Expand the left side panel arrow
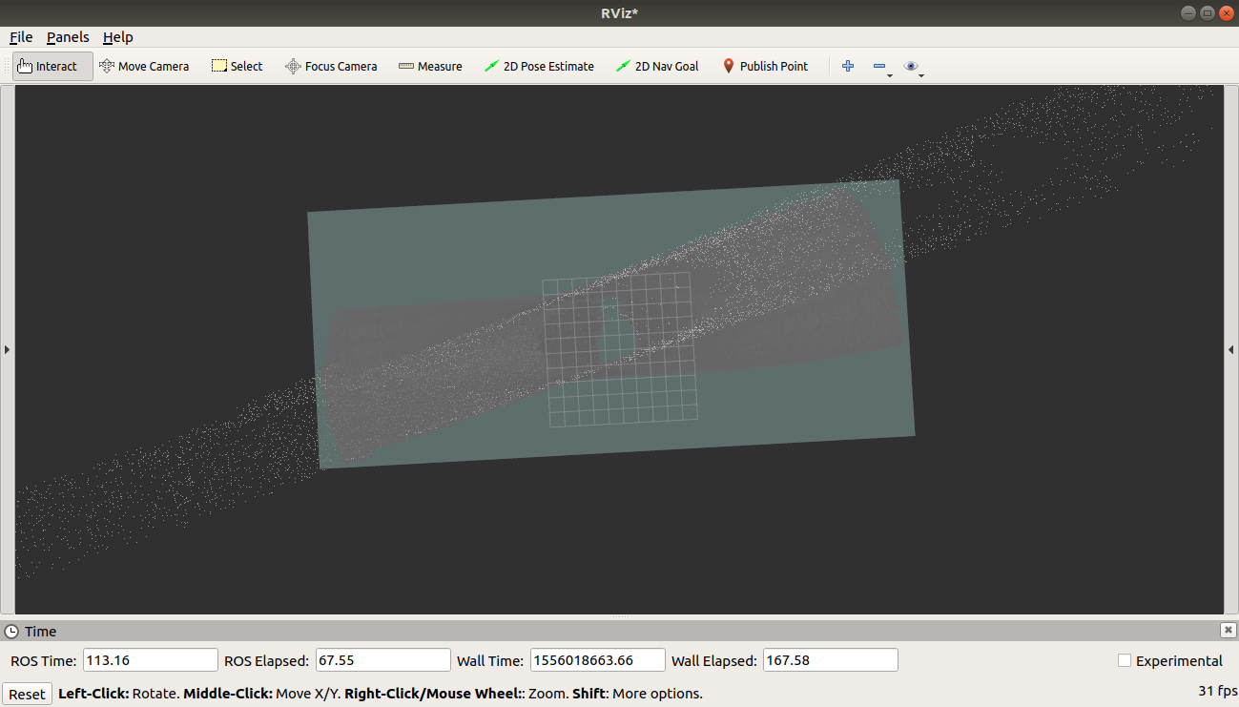This screenshot has width=1239, height=707. point(7,350)
